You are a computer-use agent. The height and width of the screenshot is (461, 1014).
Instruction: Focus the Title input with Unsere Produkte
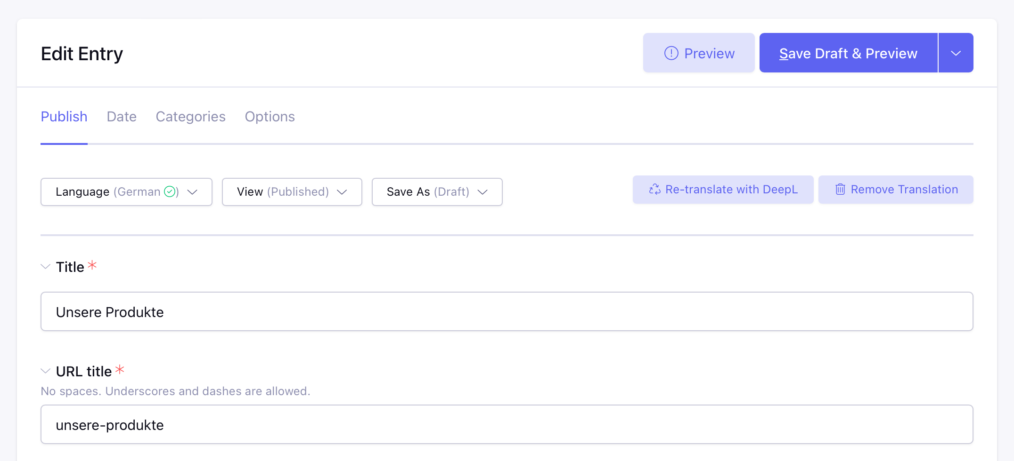pos(507,311)
